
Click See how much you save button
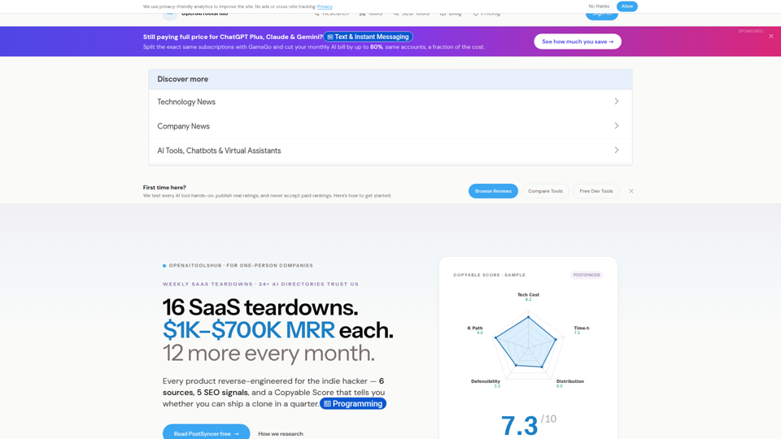coord(578,41)
